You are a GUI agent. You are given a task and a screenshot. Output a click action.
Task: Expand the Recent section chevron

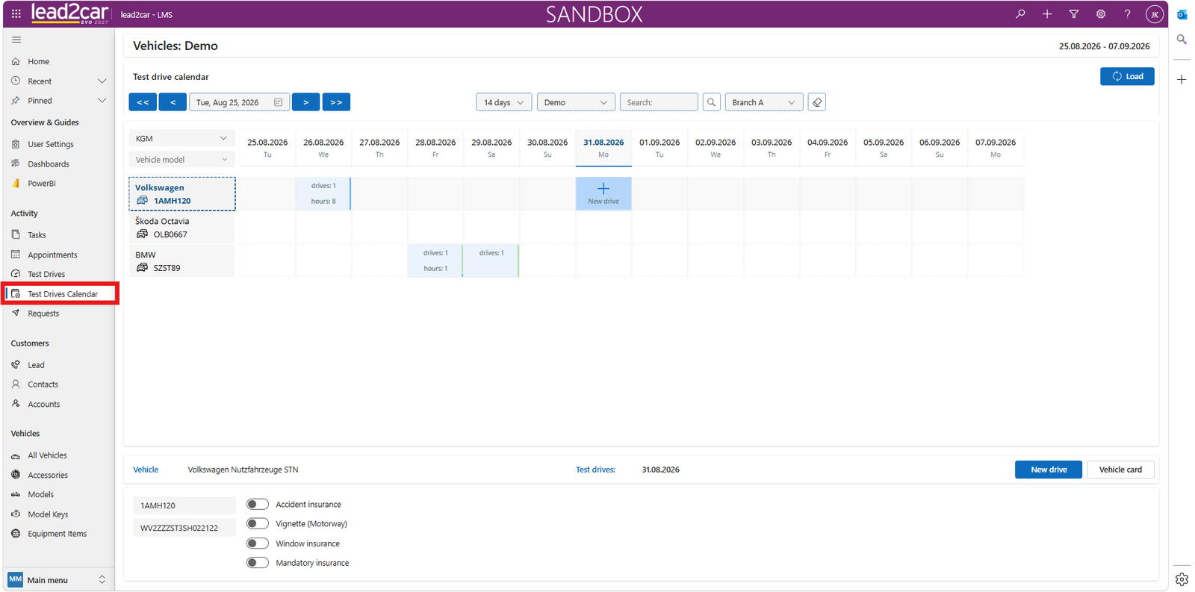pyautogui.click(x=102, y=81)
